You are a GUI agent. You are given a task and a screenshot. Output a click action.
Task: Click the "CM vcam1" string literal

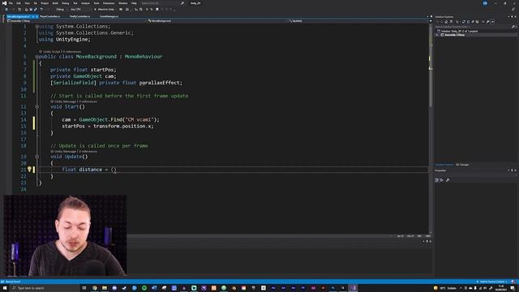(x=139, y=119)
